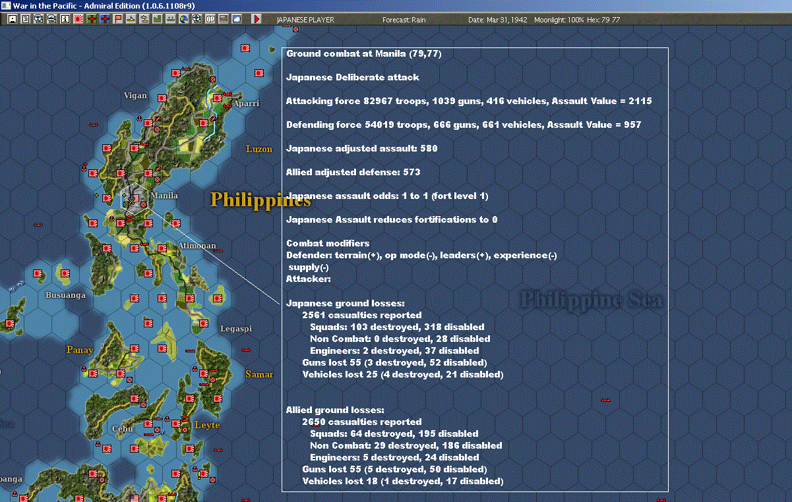Click the red play arrow end-turn icon

257,19
